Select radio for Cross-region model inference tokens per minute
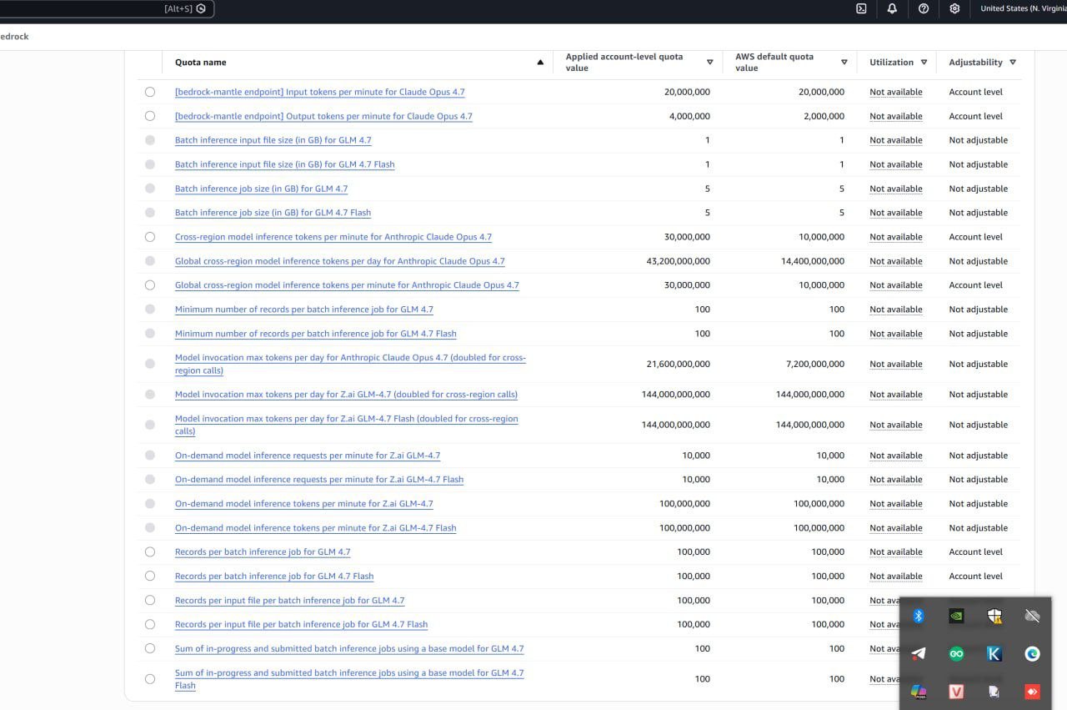The height and width of the screenshot is (710, 1067). pos(150,237)
